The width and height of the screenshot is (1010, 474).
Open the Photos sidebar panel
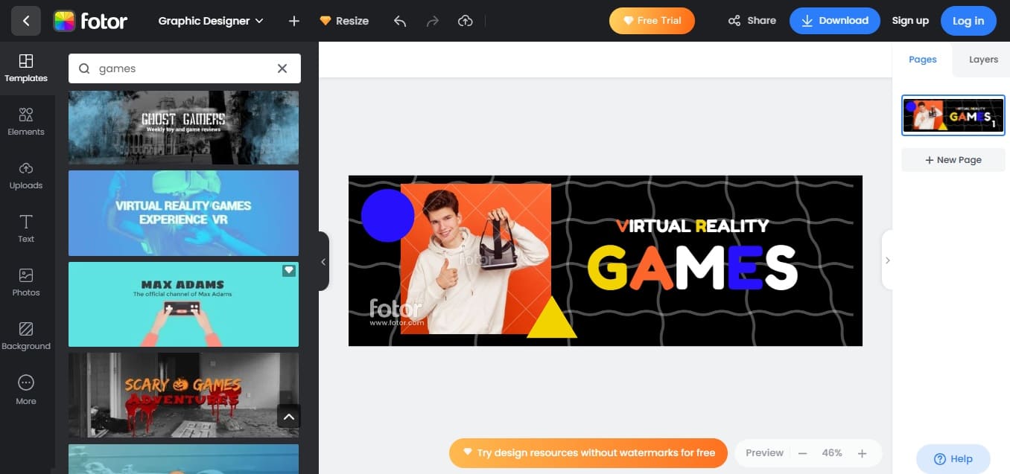(x=26, y=283)
